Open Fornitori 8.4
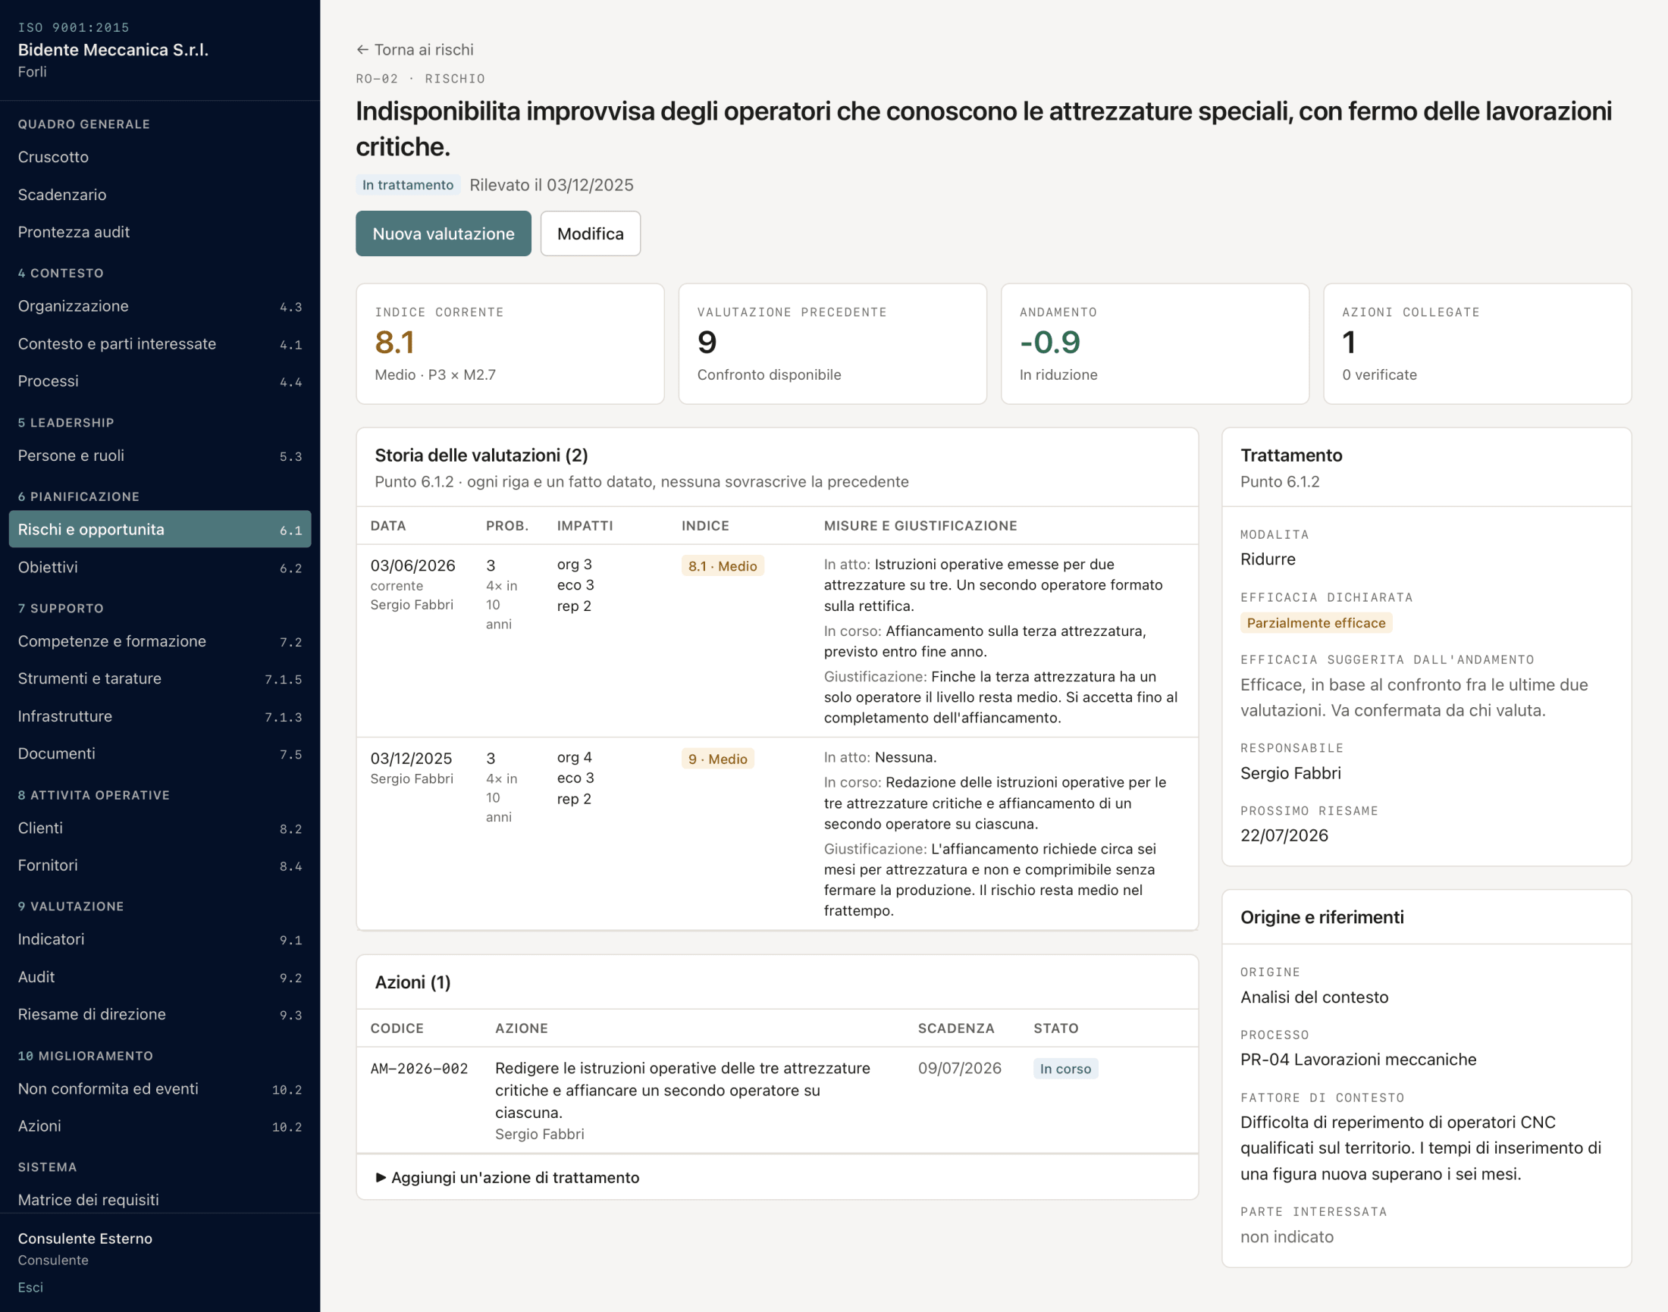The height and width of the screenshot is (1312, 1668). [160, 865]
